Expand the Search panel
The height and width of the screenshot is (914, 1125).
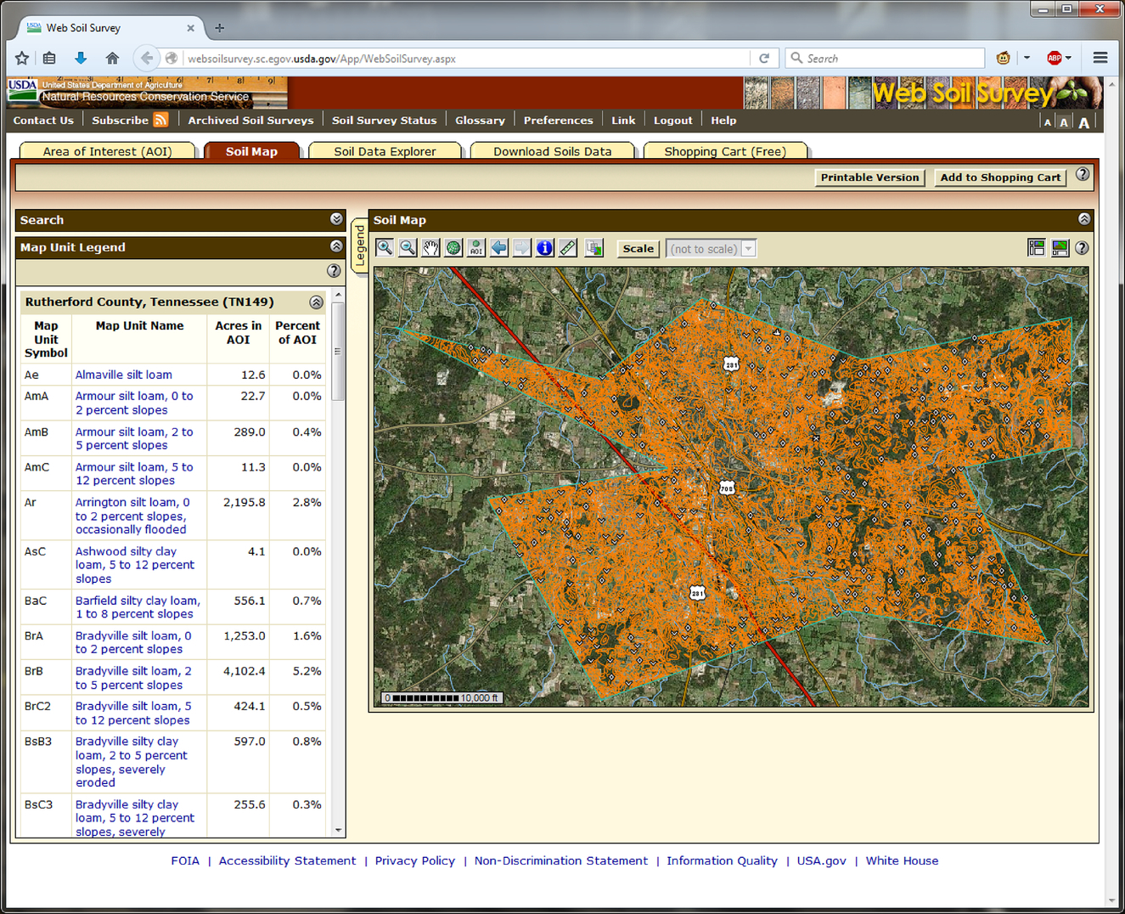336,219
